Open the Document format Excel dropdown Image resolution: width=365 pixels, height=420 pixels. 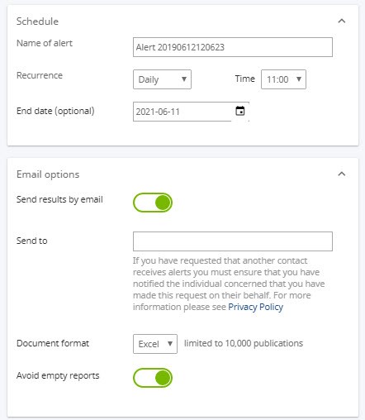coord(155,344)
